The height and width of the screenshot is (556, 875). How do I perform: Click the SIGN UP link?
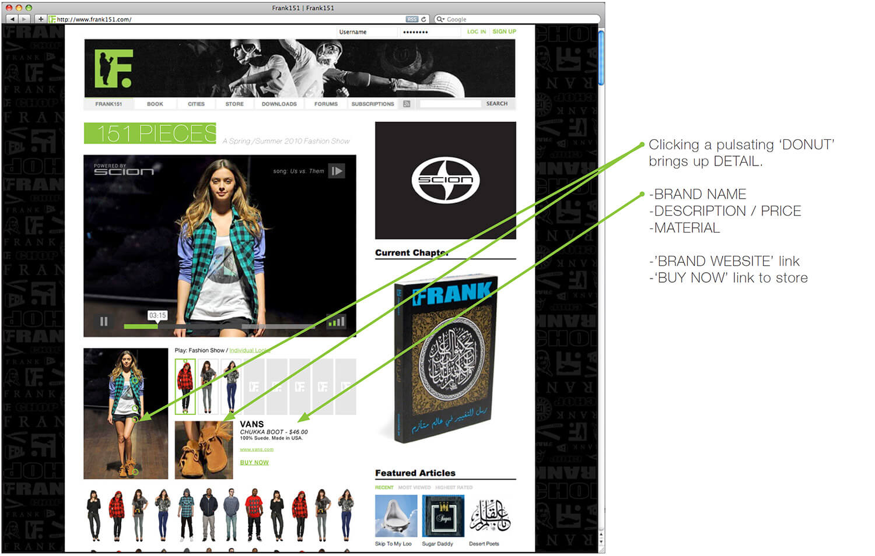pos(504,31)
